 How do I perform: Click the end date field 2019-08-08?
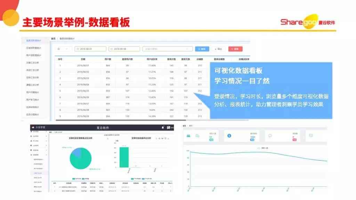[124, 49]
